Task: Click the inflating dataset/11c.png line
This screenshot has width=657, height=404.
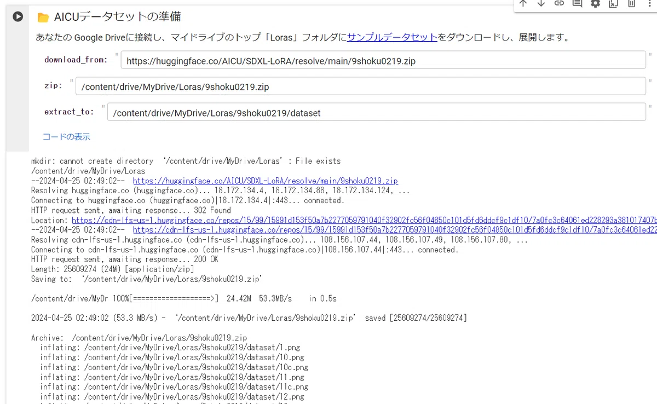Action: pyautogui.click(x=174, y=387)
